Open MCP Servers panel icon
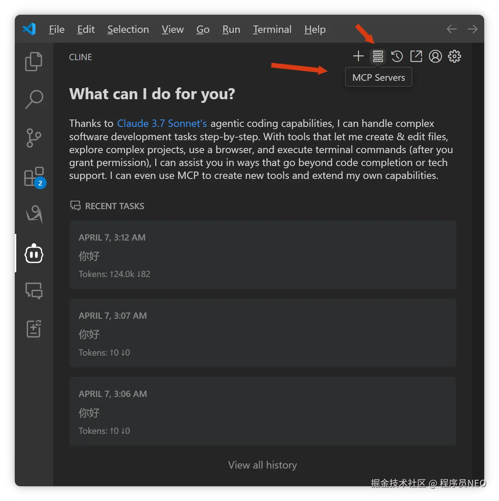The image size is (499, 501). (378, 56)
